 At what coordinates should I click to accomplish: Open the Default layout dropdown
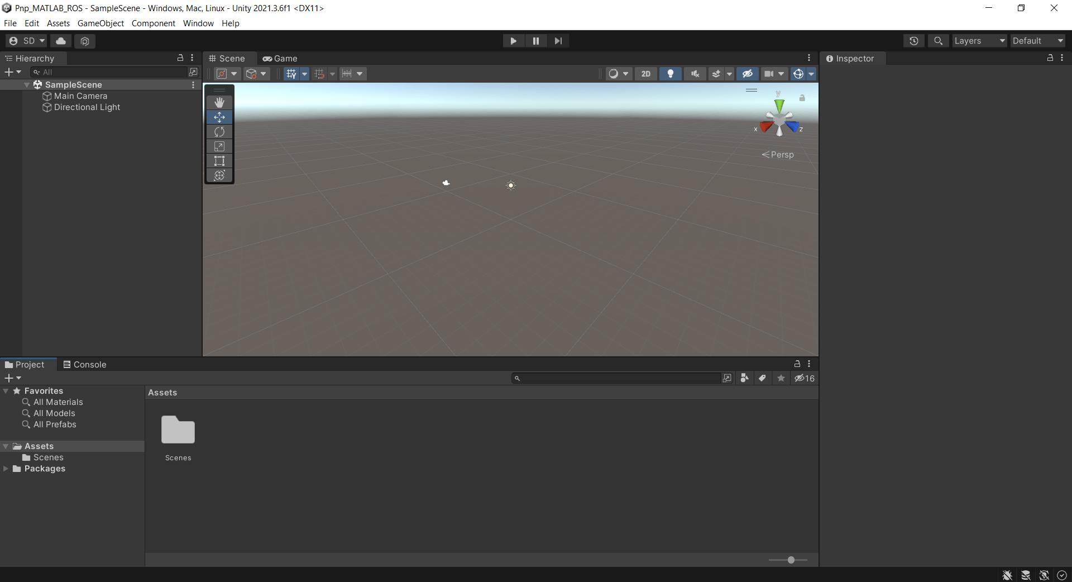(x=1037, y=40)
